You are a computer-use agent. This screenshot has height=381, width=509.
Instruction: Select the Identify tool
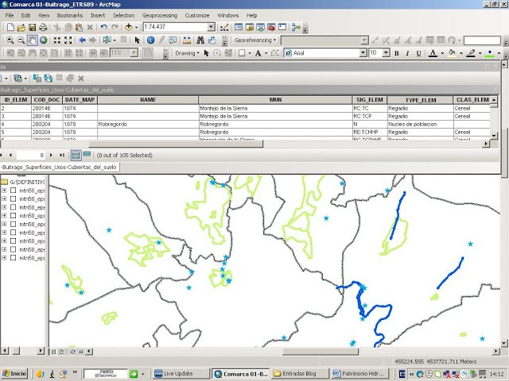[x=150, y=40]
